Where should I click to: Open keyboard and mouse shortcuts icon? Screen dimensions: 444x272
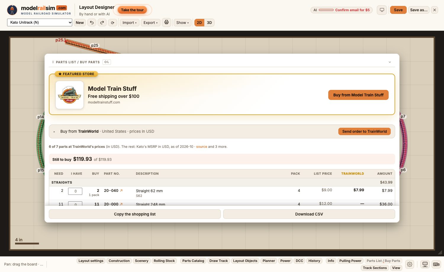point(436,264)
